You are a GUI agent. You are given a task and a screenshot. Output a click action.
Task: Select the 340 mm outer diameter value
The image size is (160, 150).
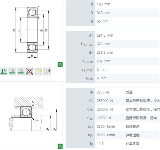click(x=103, y=13)
